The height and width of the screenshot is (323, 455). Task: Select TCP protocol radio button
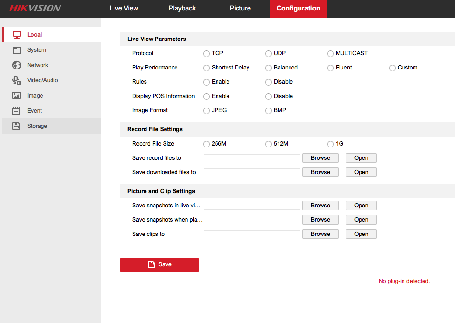click(207, 54)
